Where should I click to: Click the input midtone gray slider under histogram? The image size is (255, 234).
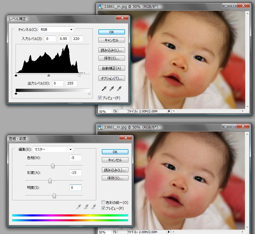pos(49,75)
